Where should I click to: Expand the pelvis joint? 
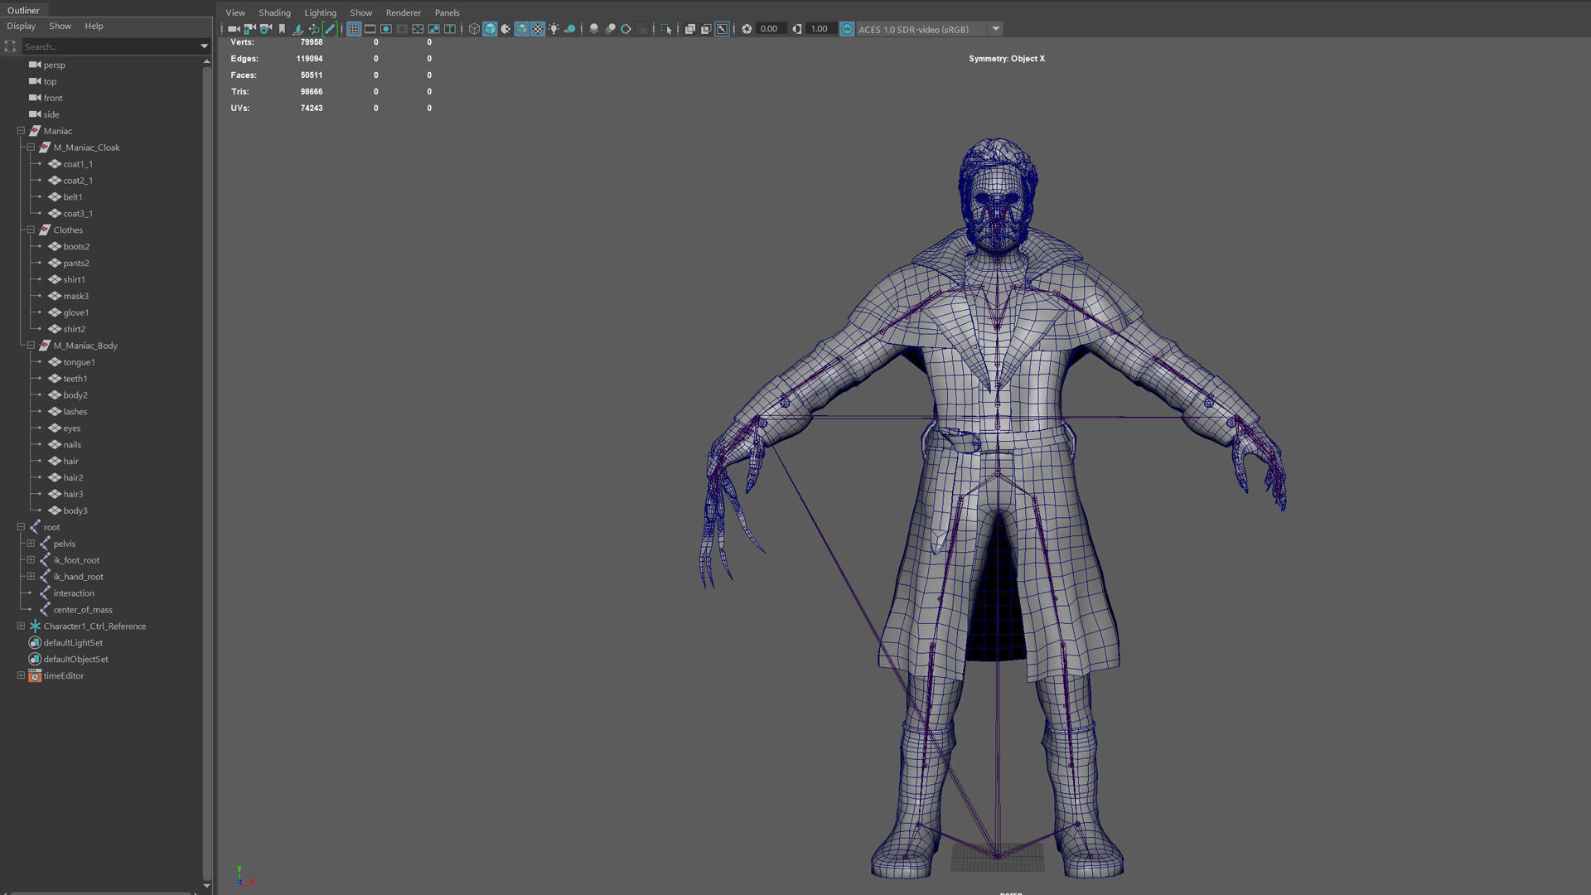click(x=31, y=544)
